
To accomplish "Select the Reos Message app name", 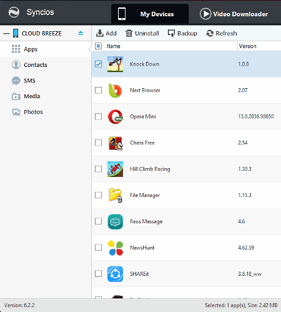I will coord(146,221).
